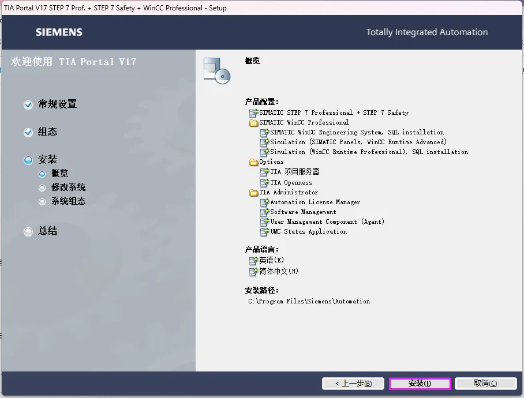This screenshot has width=524, height=398.
Task: Click the 修改系统 sub-step label
Action: (69, 187)
